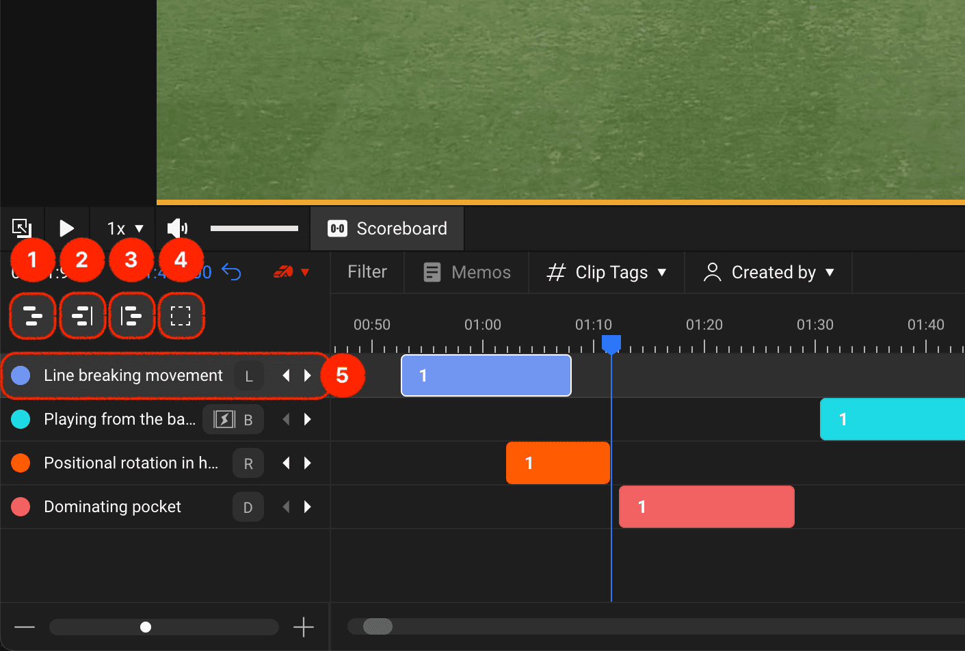
Task: Select the orange Positional rotation clip
Action: (x=558, y=463)
